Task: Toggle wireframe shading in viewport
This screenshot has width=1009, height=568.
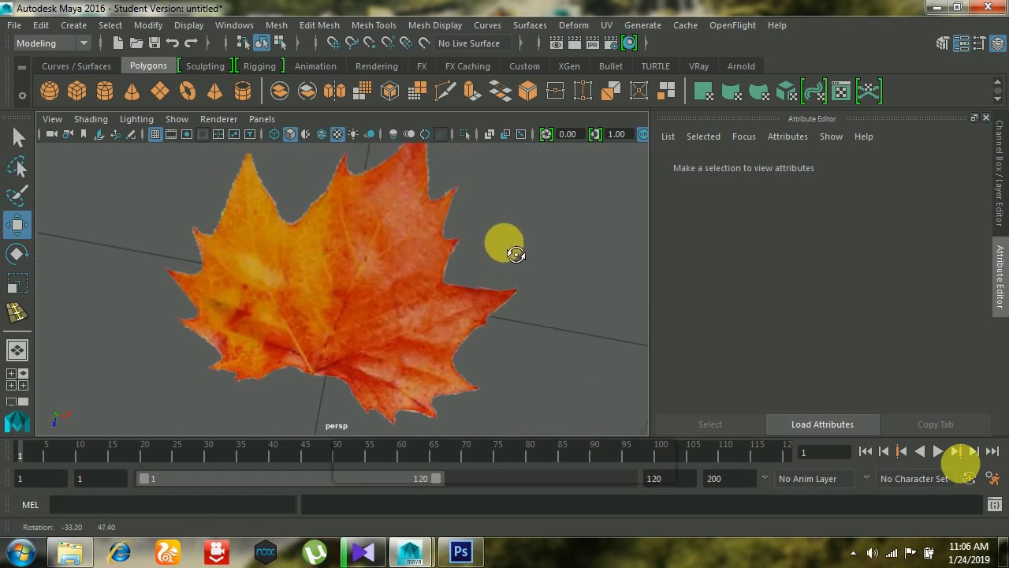Action: tap(274, 134)
